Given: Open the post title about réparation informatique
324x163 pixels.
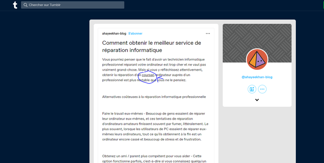Looking at the screenshot, I should pos(152,46).
